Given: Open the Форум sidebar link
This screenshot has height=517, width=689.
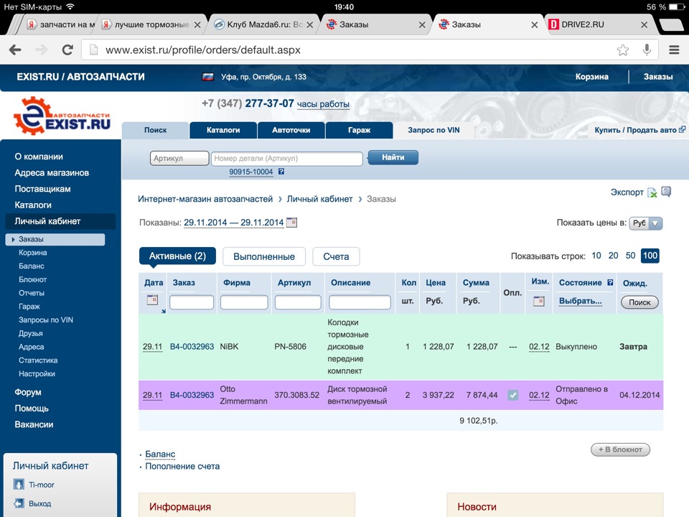Looking at the screenshot, I should coord(28,392).
